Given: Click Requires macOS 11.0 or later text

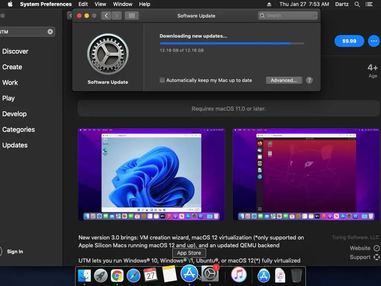Looking at the screenshot, I should pyautogui.click(x=229, y=109).
